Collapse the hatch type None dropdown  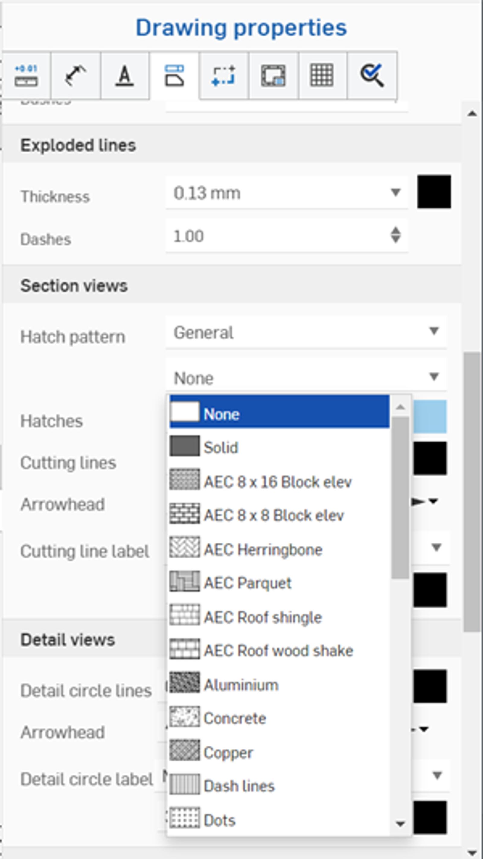click(x=306, y=377)
